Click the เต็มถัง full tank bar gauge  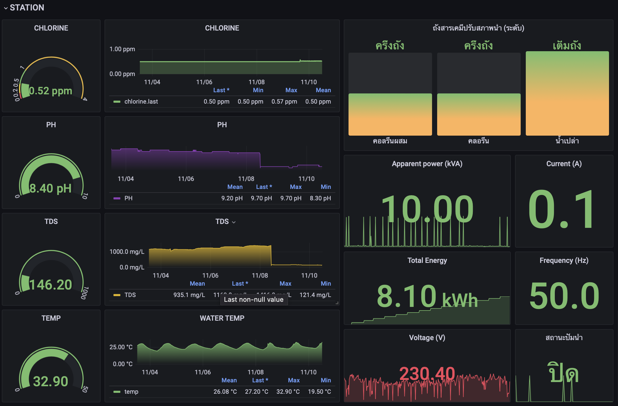pyautogui.click(x=567, y=93)
